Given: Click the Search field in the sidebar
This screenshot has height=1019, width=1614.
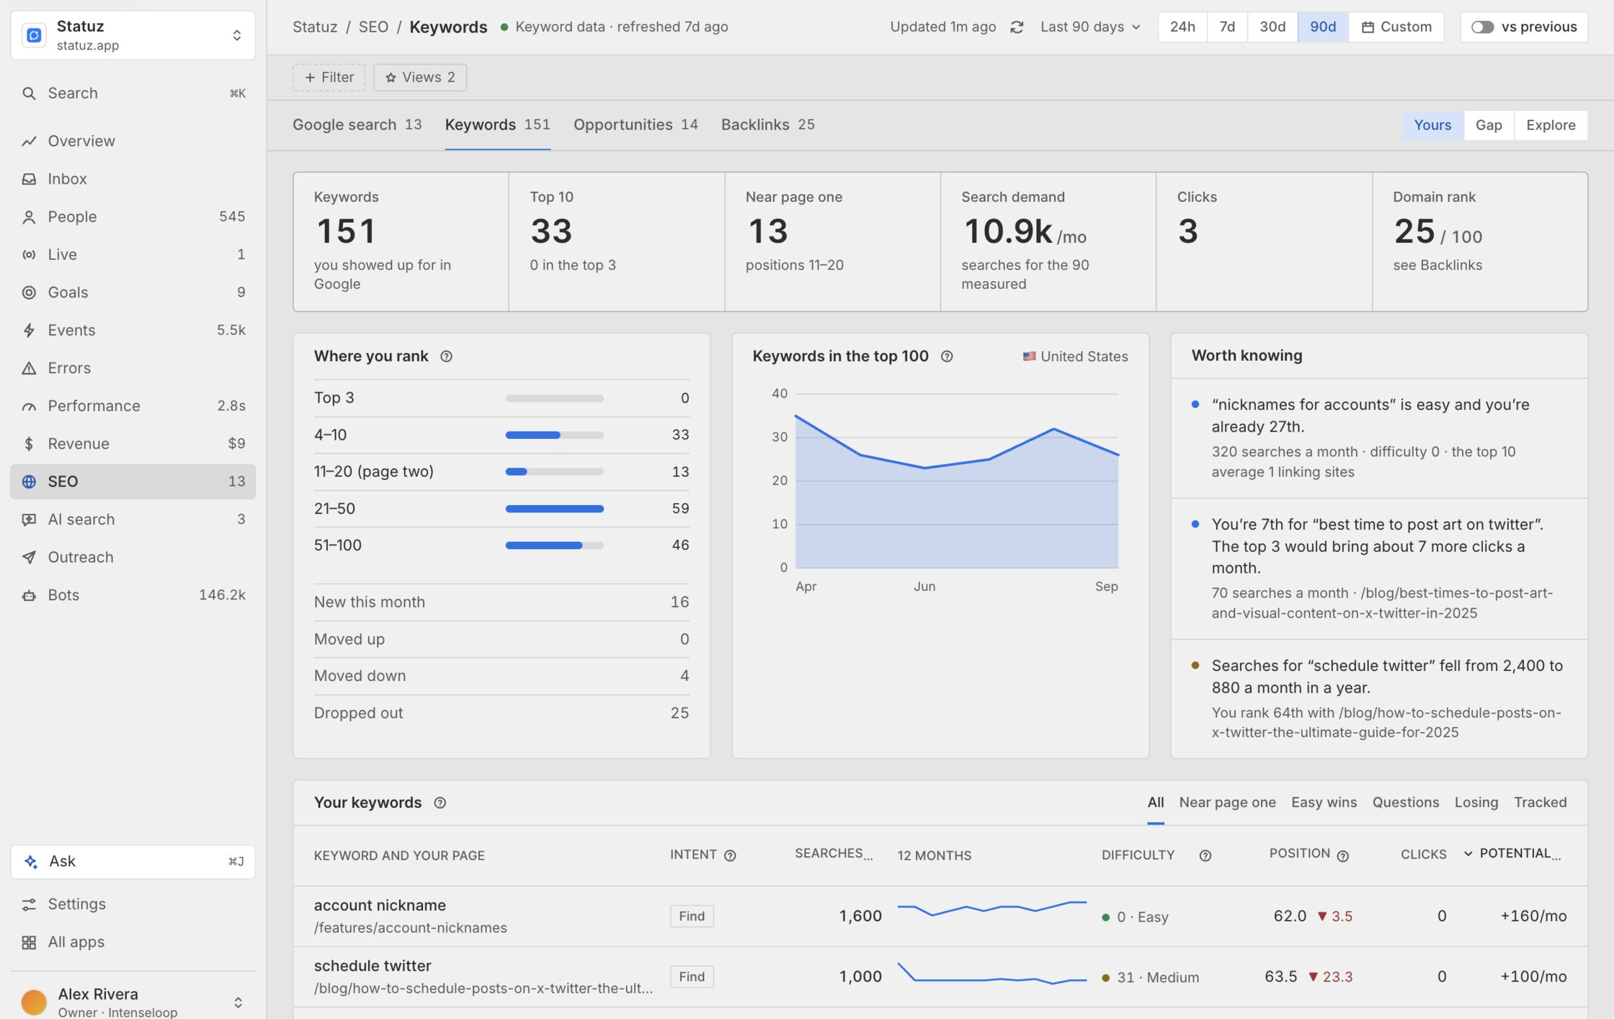Looking at the screenshot, I should pos(133,94).
